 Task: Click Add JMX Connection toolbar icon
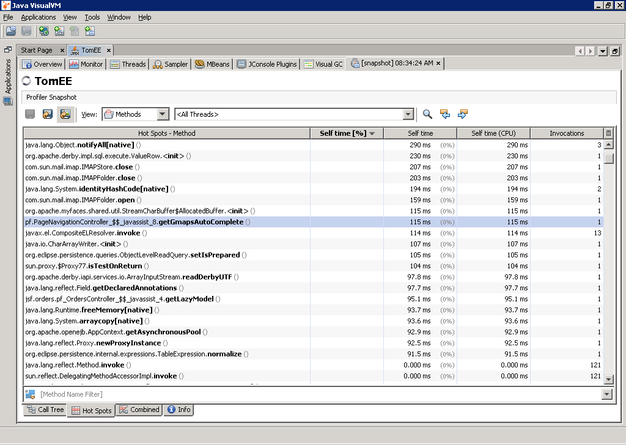[x=59, y=31]
